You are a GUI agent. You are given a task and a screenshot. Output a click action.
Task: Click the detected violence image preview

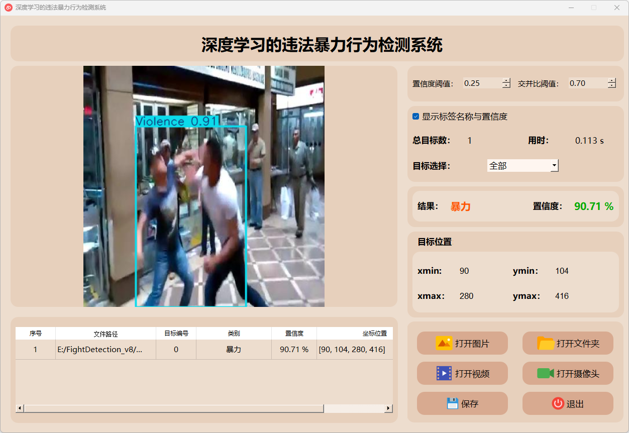click(x=203, y=186)
